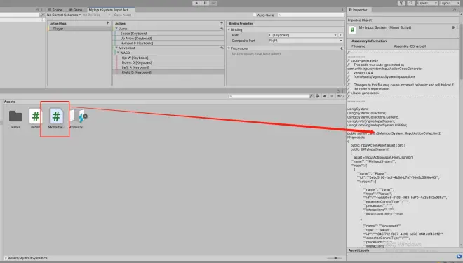The image size is (463, 263).
Task: Open the Composite Part dropdown
Action: pos(305,41)
